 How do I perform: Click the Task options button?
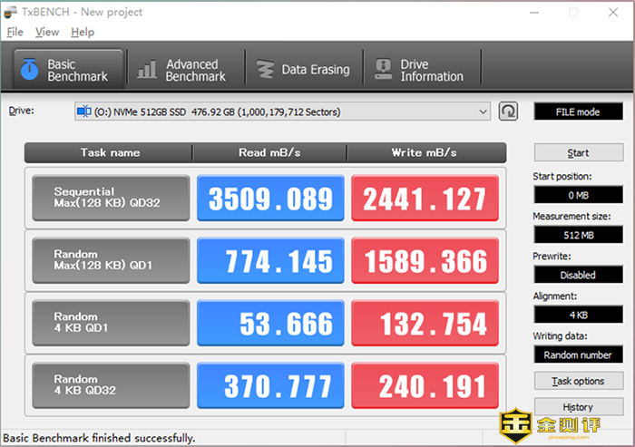click(578, 382)
